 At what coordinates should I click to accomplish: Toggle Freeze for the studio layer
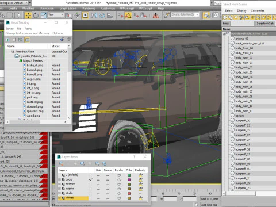coord(108,194)
